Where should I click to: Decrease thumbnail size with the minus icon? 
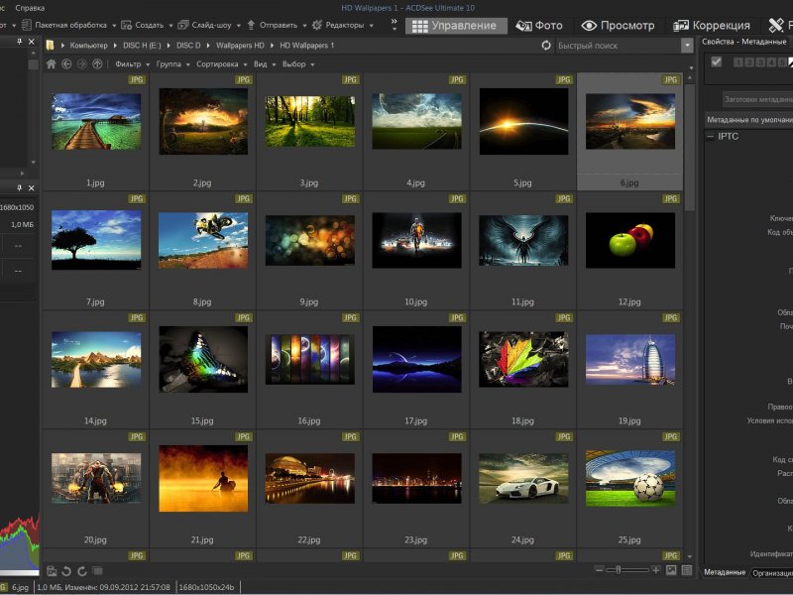point(600,570)
